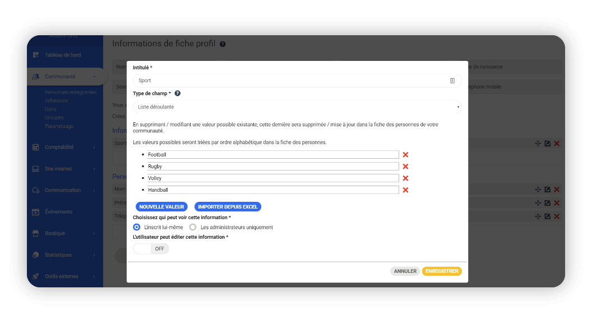Click the Communauté people icon

click(36, 77)
